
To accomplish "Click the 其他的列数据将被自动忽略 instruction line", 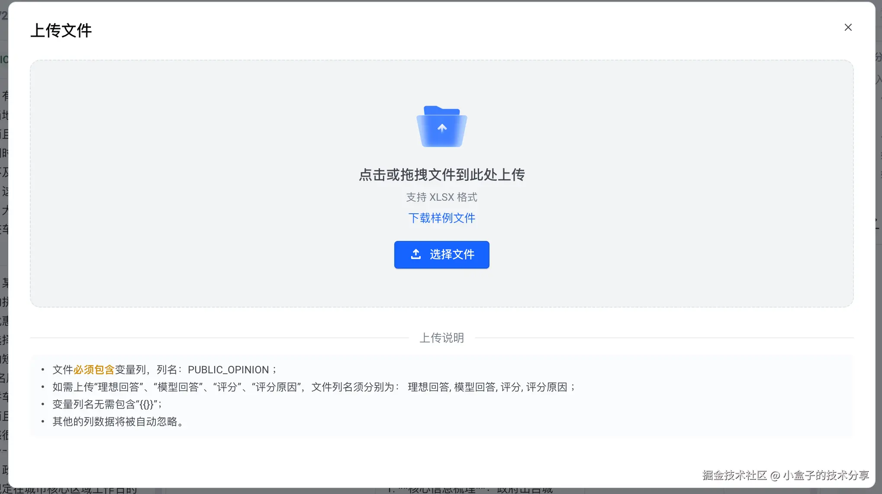I will tap(118, 422).
